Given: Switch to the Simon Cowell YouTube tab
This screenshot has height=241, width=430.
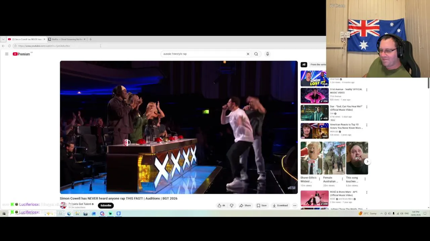Looking at the screenshot, I should pos(26,39).
